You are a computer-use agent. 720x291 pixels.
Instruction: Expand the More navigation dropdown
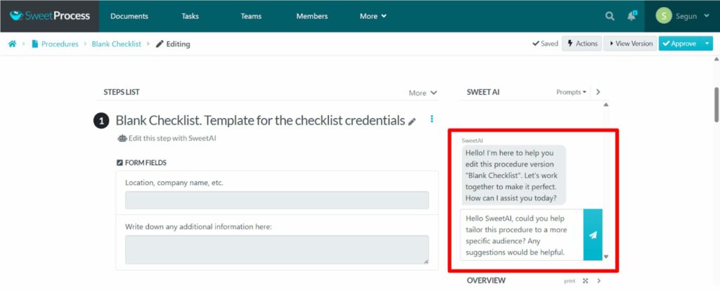[x=373, y=16]
